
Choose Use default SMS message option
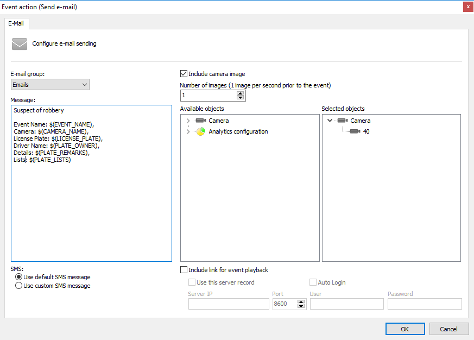(x=19, y=277)
